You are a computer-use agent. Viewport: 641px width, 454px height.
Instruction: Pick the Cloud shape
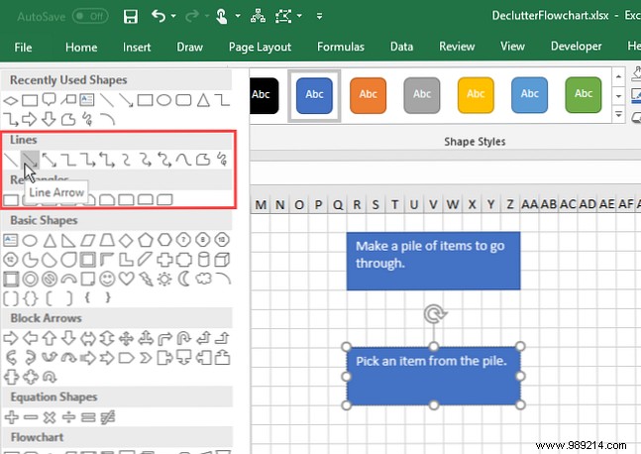point(203,279)
